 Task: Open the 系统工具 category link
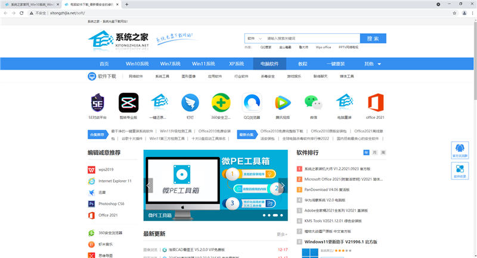[162, 77]
